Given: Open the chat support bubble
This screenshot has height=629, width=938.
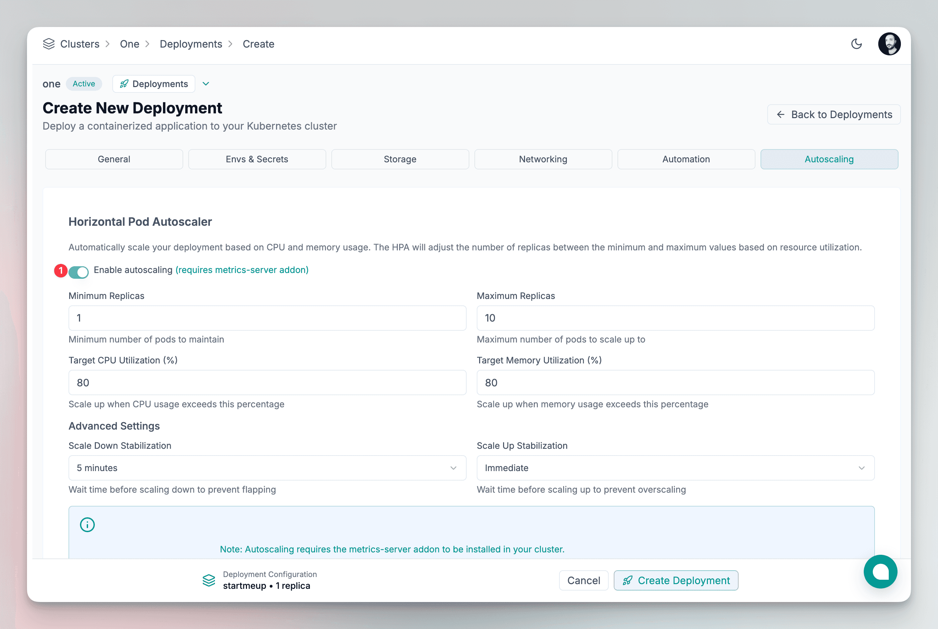Looking at the screenshot, I should click(880, 571).
